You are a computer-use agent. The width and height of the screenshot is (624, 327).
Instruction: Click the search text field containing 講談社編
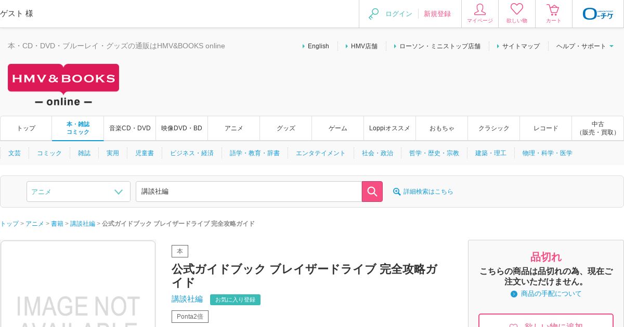[x=249, y=192]
